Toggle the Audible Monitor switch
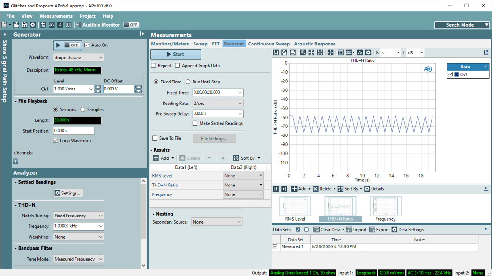This screenshot has height=276, width=492. [131, 25]
